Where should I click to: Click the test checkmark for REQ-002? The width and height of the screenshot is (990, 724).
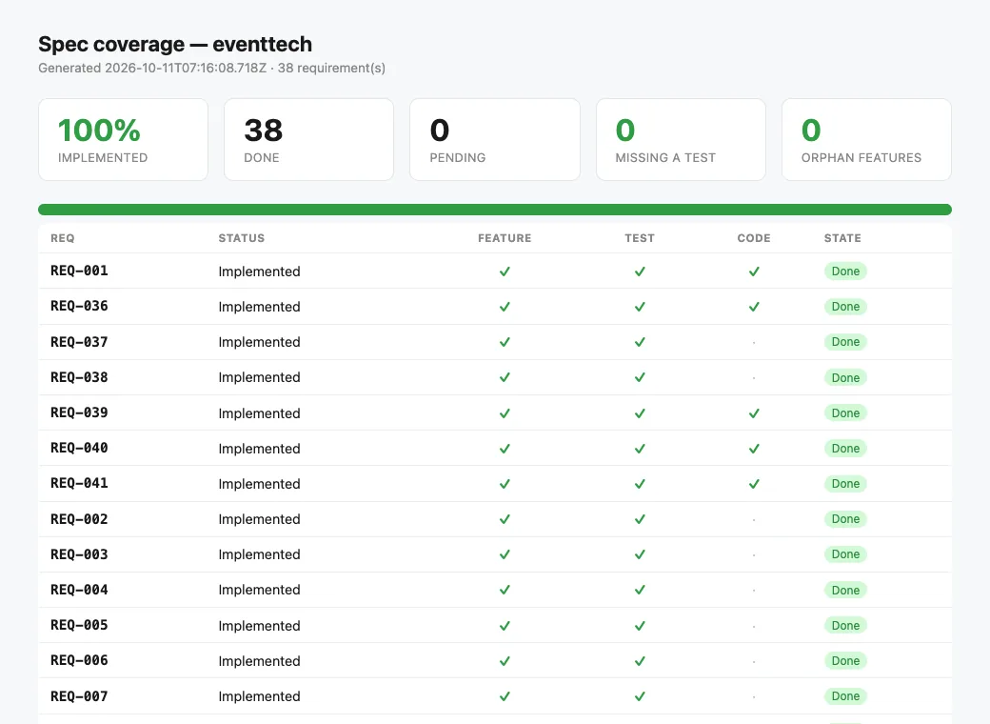tap(640, 520)
